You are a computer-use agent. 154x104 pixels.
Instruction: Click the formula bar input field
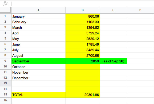tap(83, 4)
